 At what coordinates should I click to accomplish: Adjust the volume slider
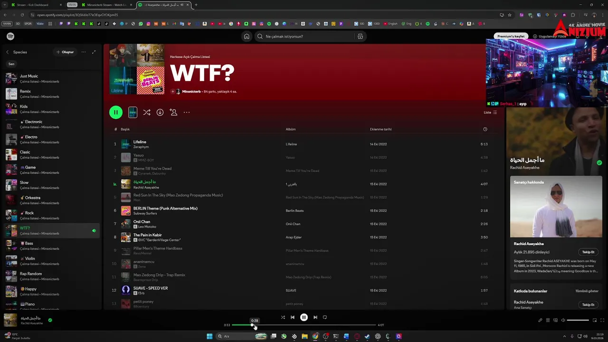tap(578, 320)
